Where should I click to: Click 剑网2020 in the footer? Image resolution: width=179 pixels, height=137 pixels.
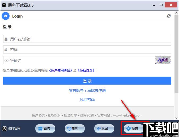click(x=87, y=115)
